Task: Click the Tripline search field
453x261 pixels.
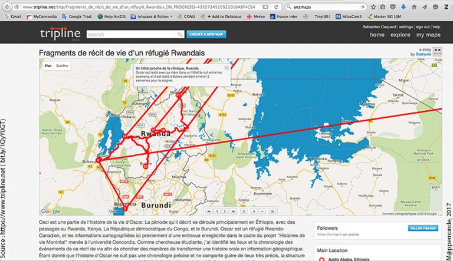Action: point(135,35)
